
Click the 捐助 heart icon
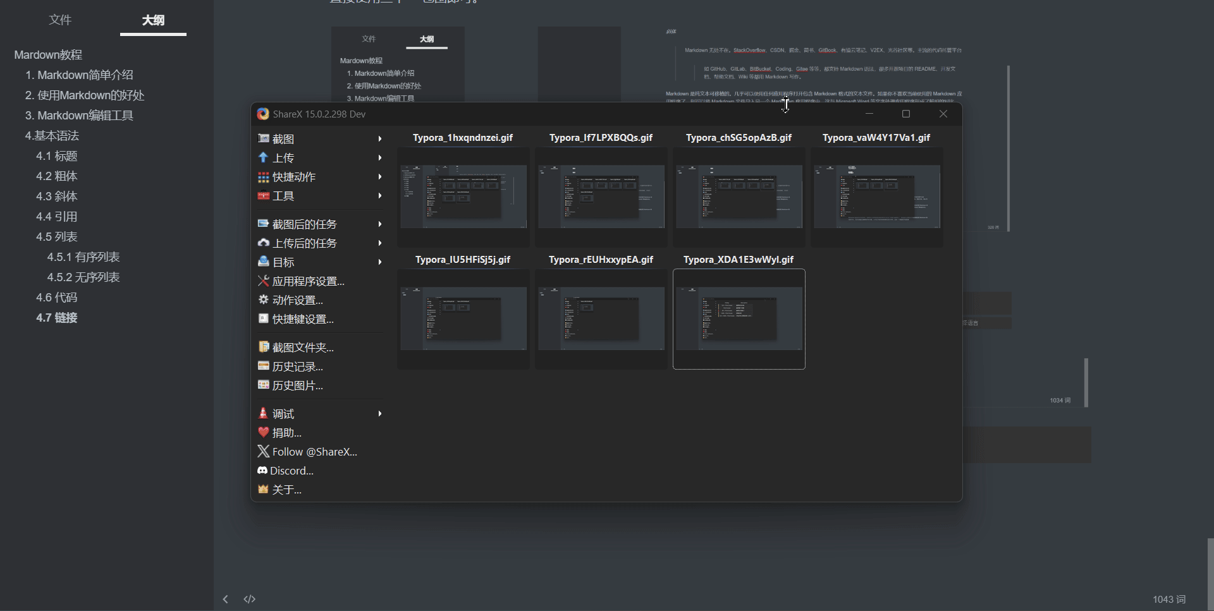coord(264,432)
